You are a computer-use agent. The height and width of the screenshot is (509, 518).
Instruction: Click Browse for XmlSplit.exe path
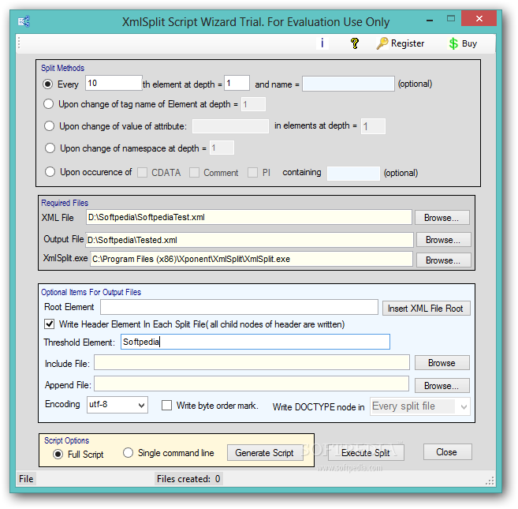[x=443, y=260]
